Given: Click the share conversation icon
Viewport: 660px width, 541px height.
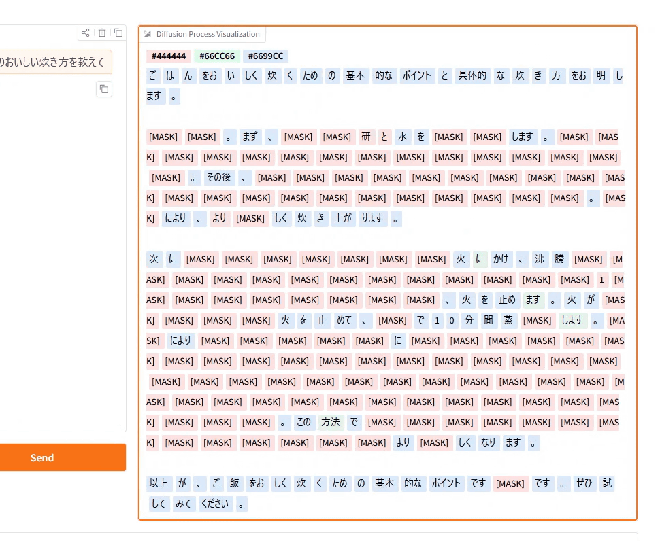Looking at the screenshot, I should (x=85, y=33).
